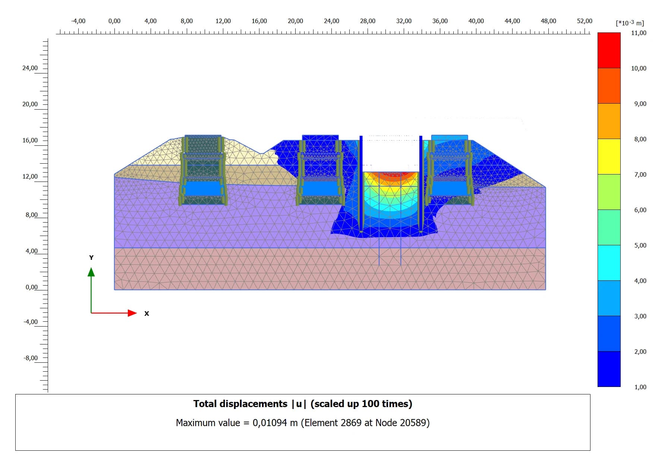Click the darkest blue legend band at bottom
Viewport: 671px width, 466px height.
coord(609,369)
